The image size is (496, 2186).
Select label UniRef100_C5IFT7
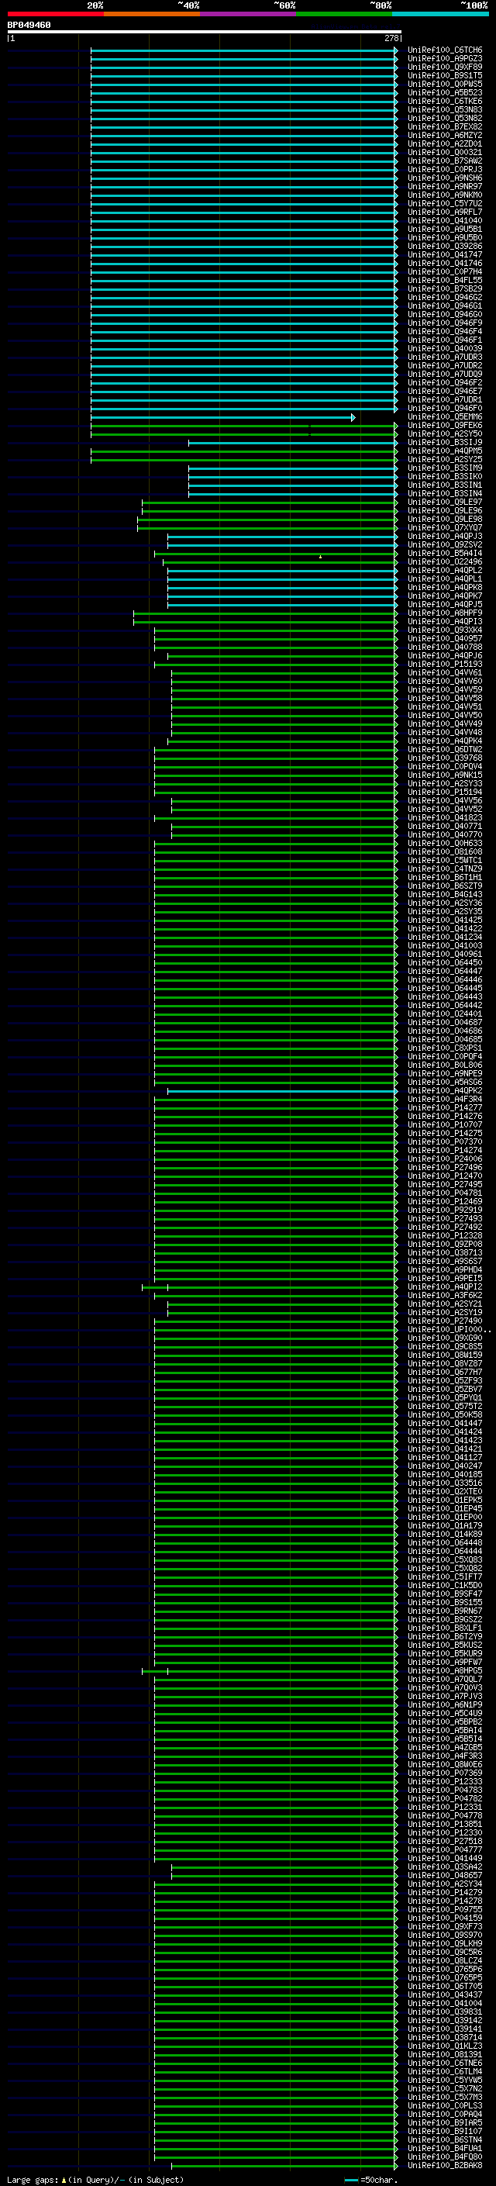click(x=445, y=1577)
